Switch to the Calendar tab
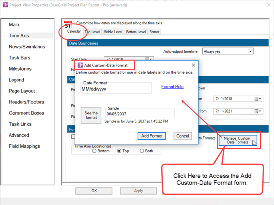The width and height of the screenshot is (274, 205). (74, 31)
